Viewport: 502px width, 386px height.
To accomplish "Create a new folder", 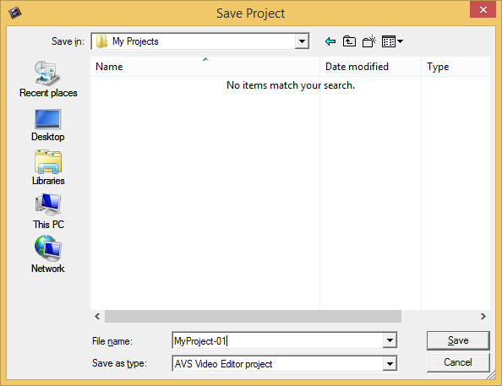I will (x=368, y=41).
